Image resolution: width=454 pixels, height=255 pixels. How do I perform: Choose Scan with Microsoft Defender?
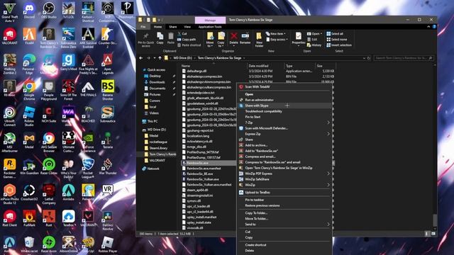284,128
